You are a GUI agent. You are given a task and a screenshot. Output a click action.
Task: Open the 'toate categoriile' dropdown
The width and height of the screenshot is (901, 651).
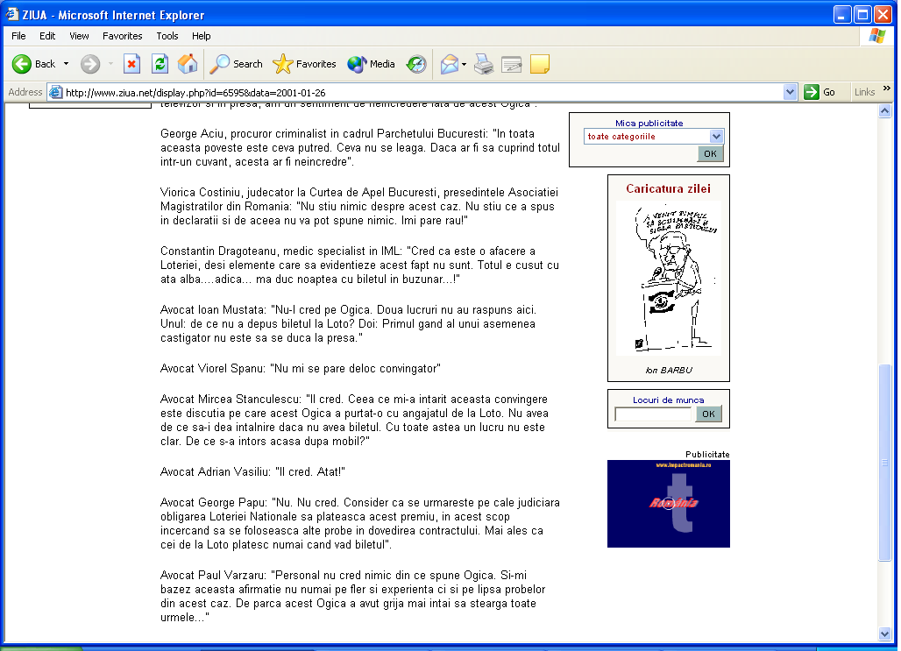(654, 136)
